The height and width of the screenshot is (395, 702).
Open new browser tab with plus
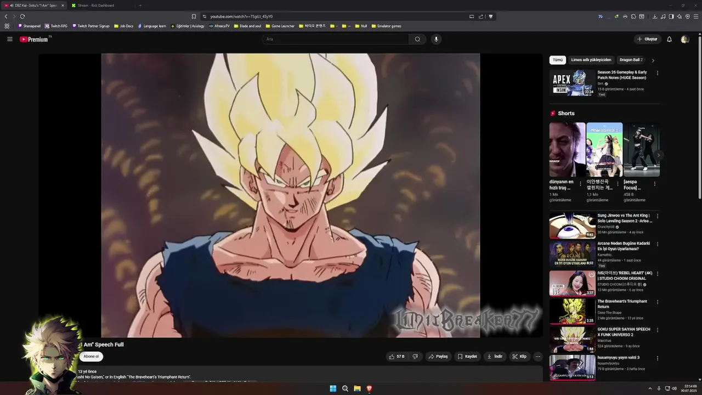pyautogui.click(x=140, y=5)
